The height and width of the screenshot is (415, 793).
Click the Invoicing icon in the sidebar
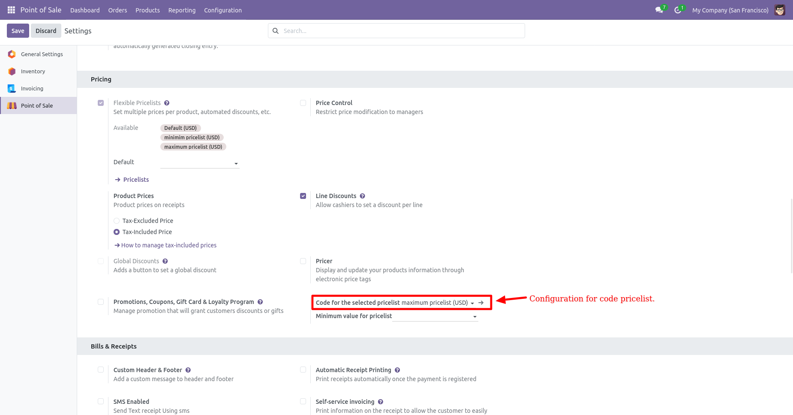[12, 88]
